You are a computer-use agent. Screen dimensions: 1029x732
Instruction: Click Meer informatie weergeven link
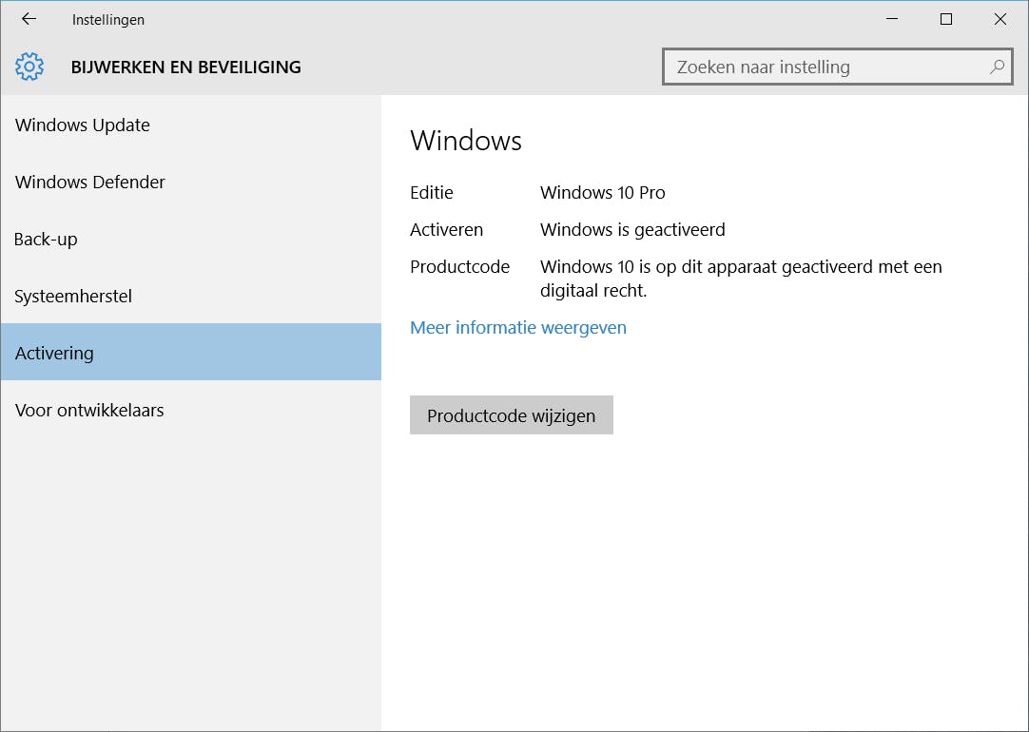click(517, 327)
